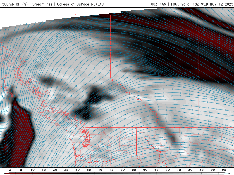Click the colorbar label '25'
234x175 pixels.
pos(66,170)
